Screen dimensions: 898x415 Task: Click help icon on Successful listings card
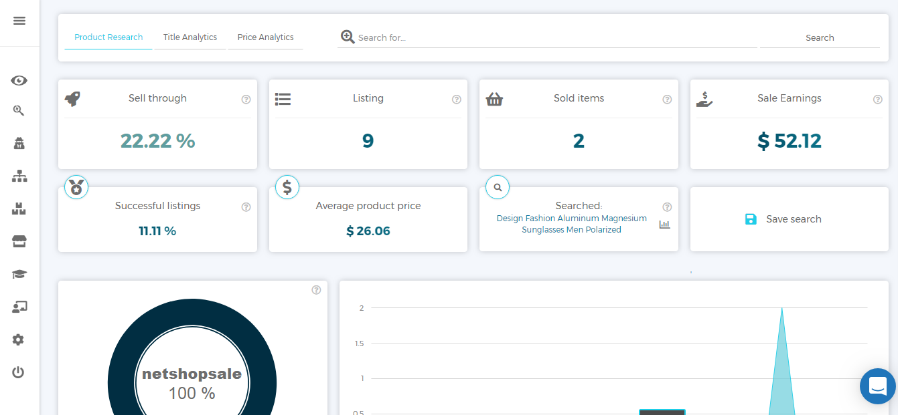(x=246, y=207)
